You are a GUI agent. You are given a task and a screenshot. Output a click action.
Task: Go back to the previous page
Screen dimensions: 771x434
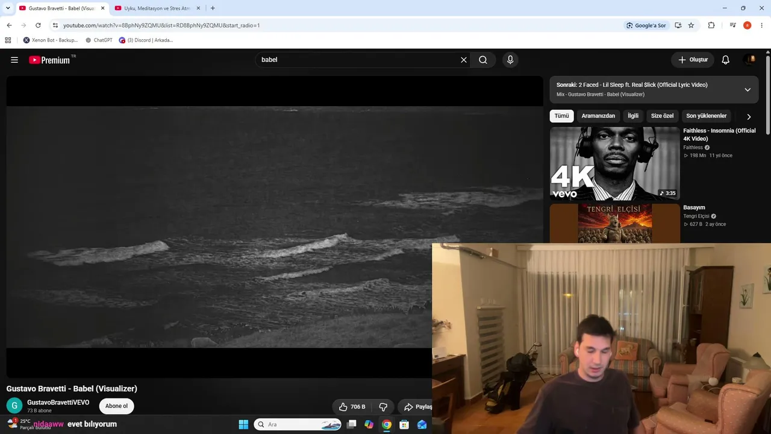9,25
